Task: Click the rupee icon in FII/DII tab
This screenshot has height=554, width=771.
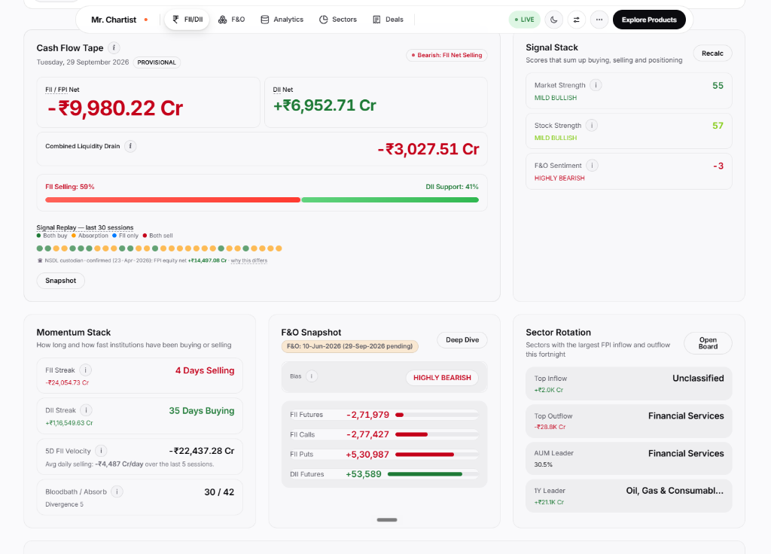Action: point(175,19)
